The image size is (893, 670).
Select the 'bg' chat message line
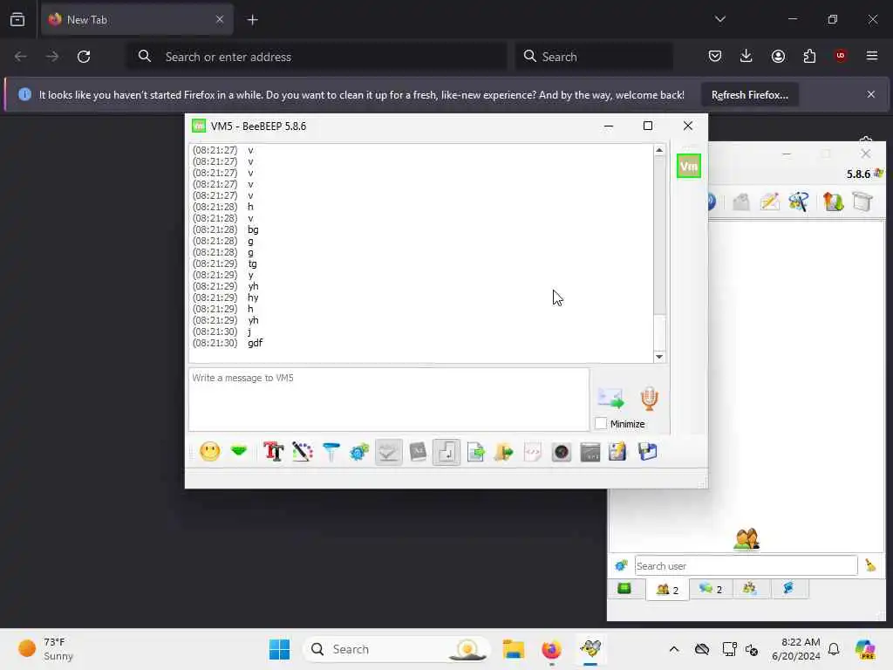[253, 229]
